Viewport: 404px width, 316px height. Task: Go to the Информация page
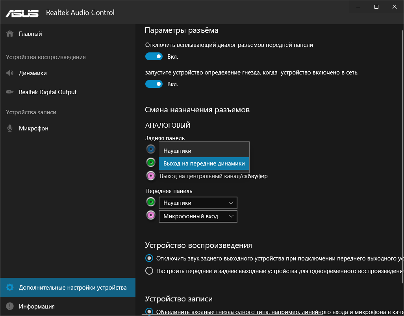37,306
